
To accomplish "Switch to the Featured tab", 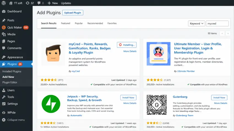I will click(66, 23).
